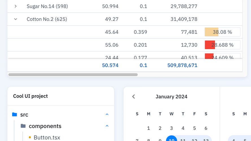Click the total value 509,878,671
The height and width of the screenshot is (141, 251).
(182, 65)
